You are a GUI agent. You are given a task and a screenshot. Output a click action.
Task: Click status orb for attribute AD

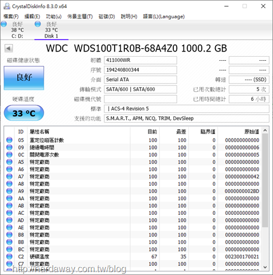[x=9, y=220]
